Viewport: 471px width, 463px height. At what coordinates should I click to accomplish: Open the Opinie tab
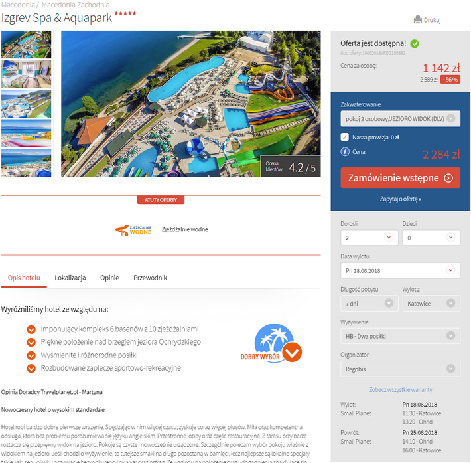pyautogui.click(x=109, y=278)
